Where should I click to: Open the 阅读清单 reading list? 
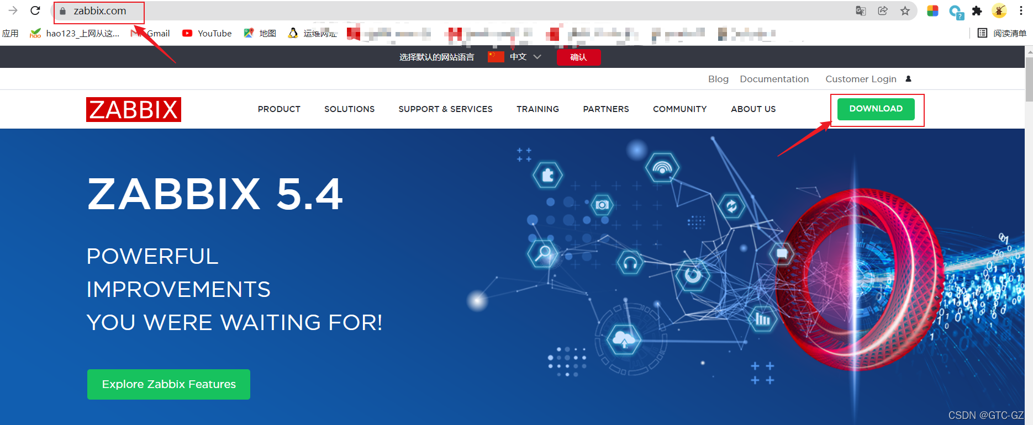click(1002, 33)
